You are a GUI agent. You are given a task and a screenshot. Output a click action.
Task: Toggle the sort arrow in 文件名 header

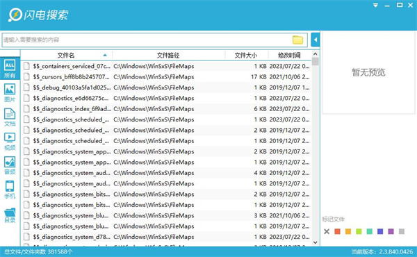[x=105, y=56]
